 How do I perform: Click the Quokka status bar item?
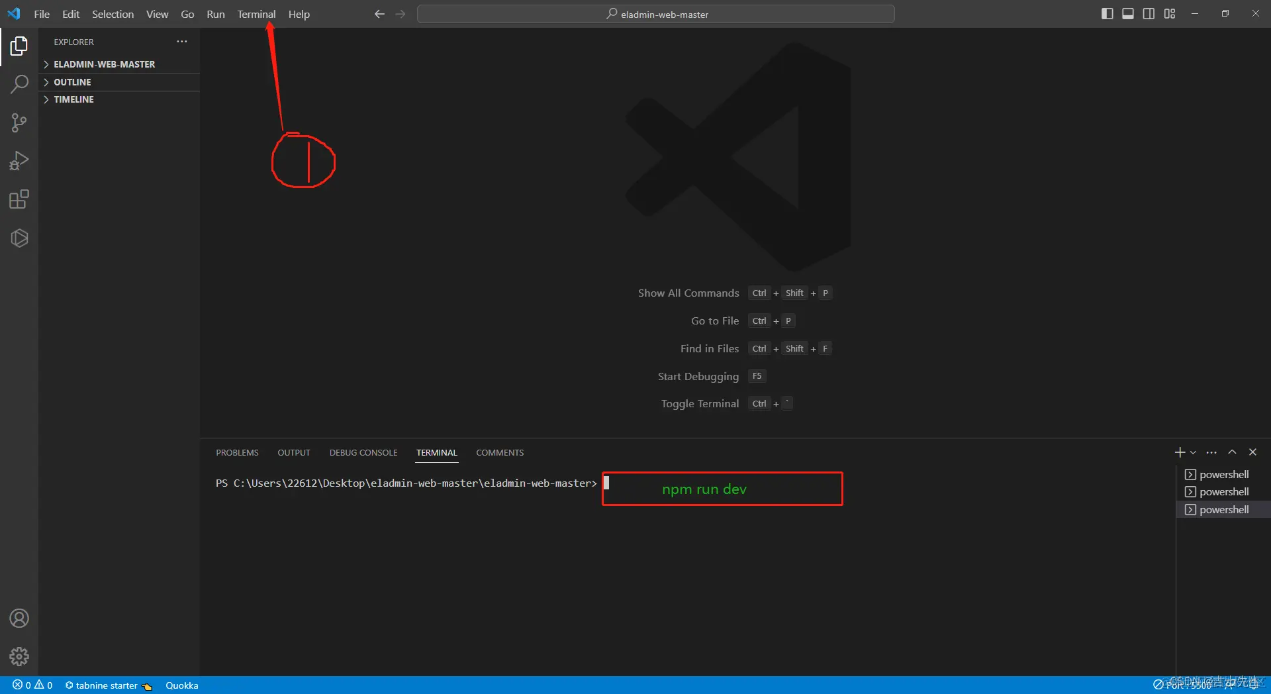pos(182,685)
